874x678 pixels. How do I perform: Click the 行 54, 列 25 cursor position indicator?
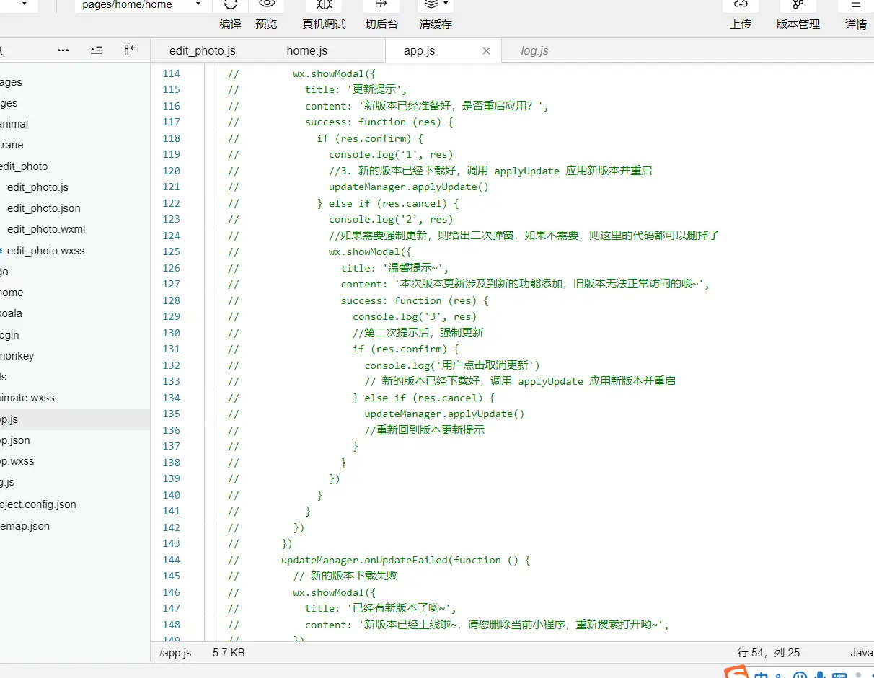click(769, 653)
